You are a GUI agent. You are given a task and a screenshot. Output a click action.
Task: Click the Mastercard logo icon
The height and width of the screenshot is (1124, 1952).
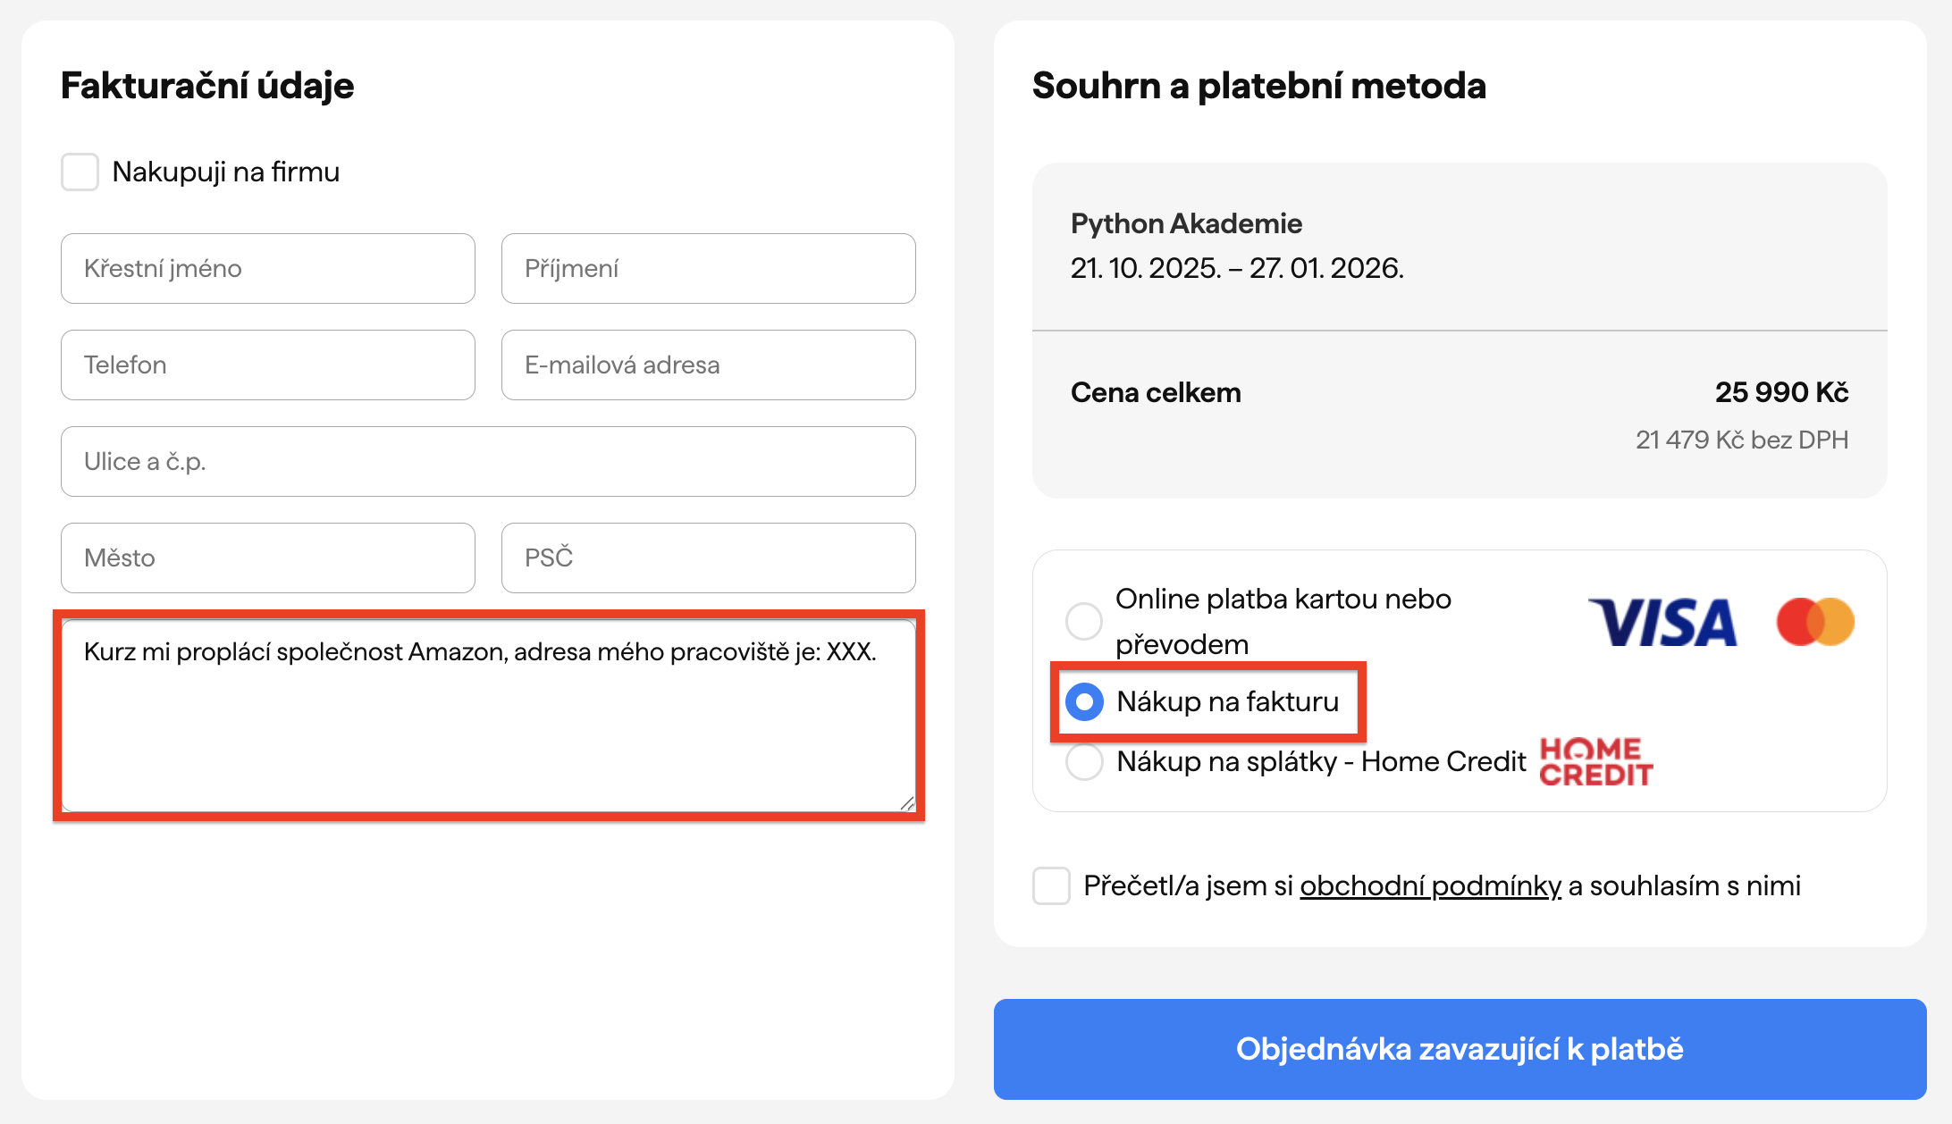tap(1814, 622)
